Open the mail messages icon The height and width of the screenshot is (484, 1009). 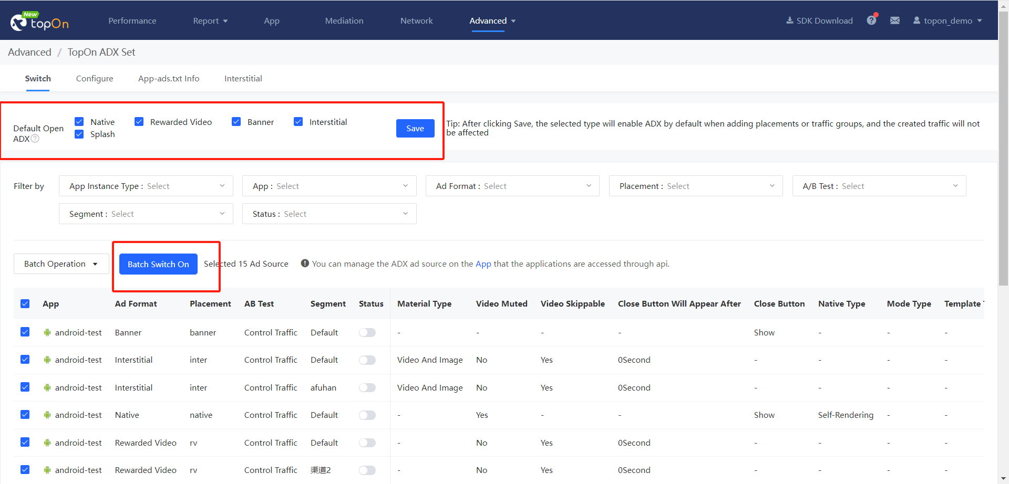[895, 20]
